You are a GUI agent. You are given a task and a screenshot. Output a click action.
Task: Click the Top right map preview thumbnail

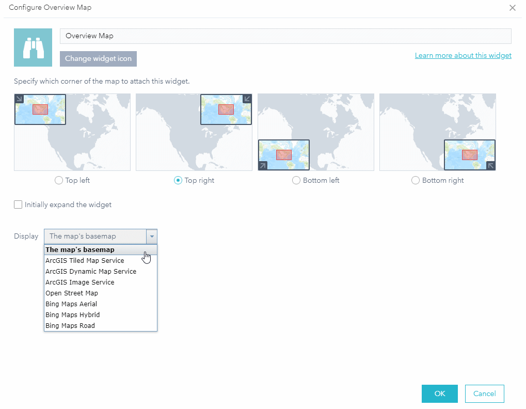pyautogui.click(x=194, y=132)
